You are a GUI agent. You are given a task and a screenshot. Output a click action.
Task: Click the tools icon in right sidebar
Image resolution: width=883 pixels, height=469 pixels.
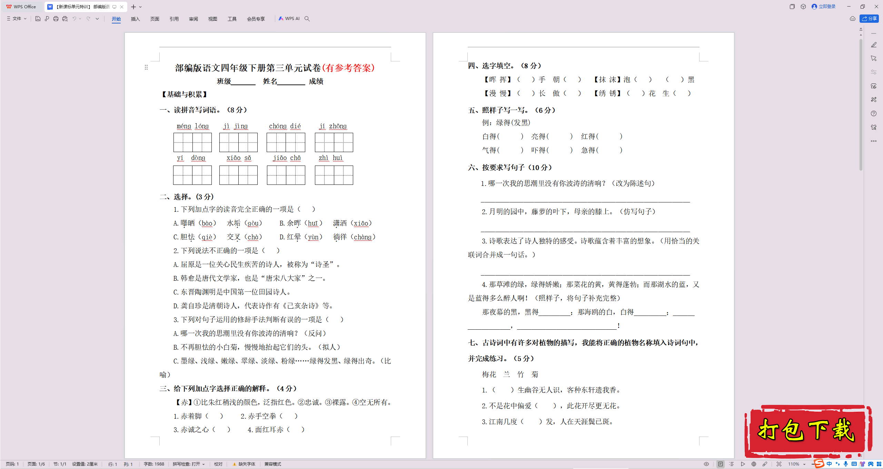(x=874, y=100)
